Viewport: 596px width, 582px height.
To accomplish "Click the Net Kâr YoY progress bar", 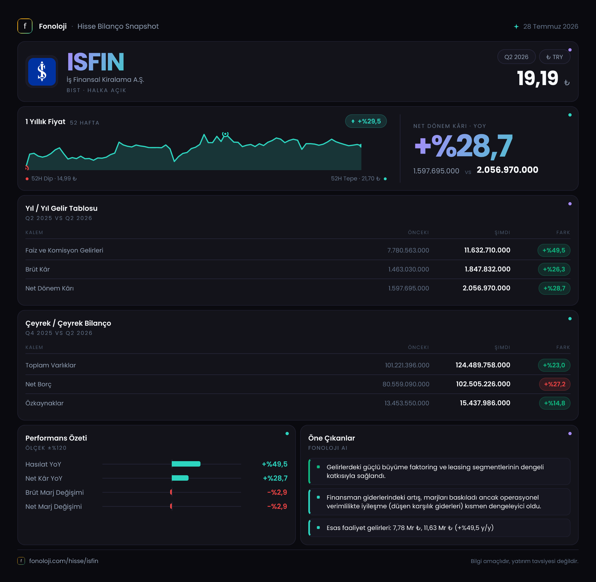I will click(x=180, y=478).
